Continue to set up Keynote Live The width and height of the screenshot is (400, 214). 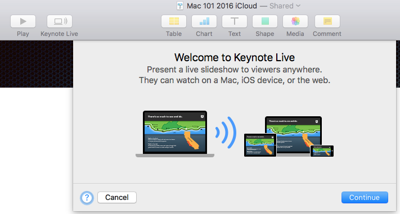(x=365, y=198)
